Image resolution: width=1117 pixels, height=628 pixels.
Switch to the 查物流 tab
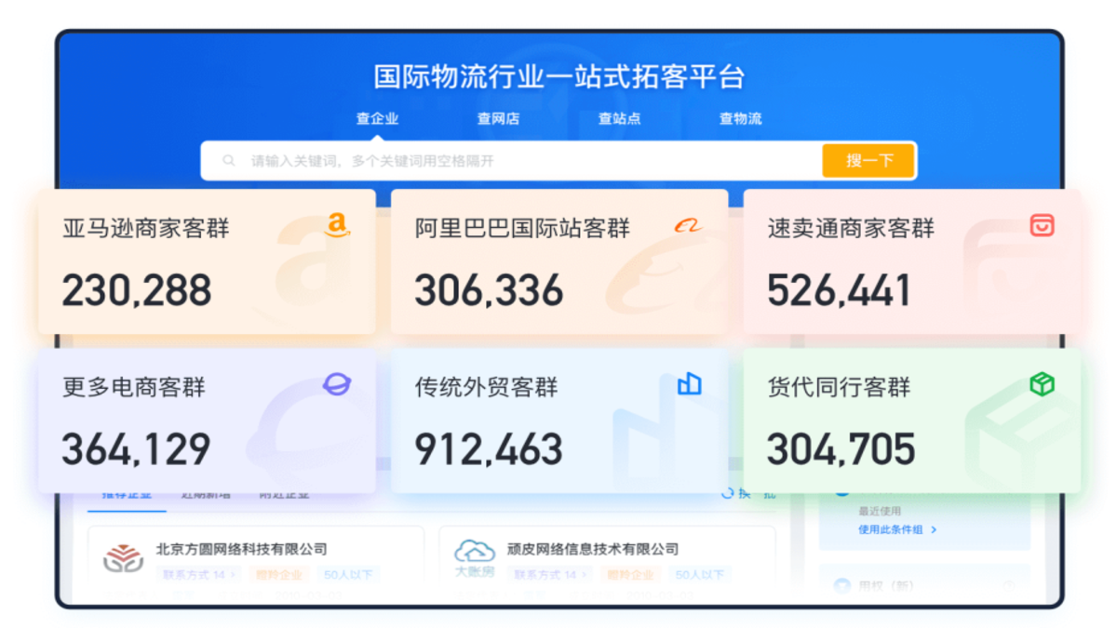(x=740, y=118)
